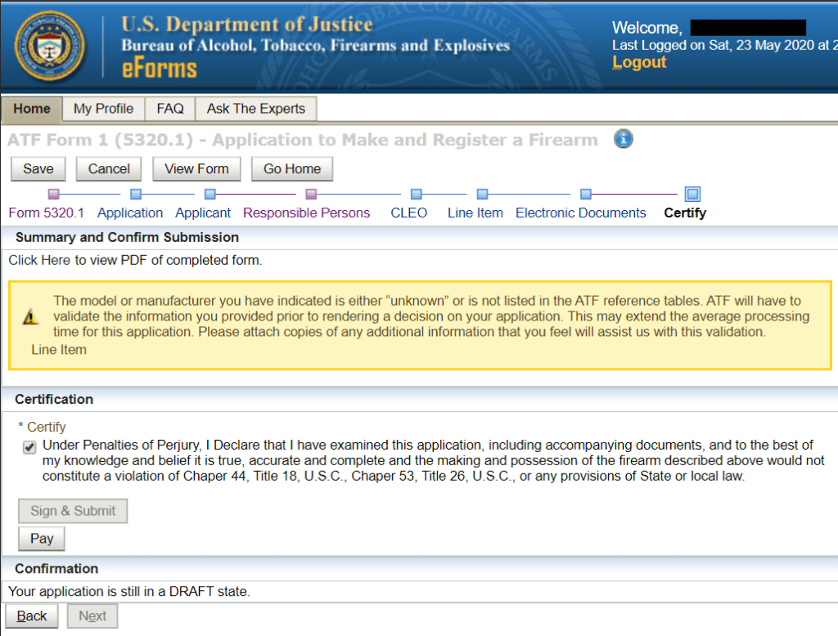Screen dimensions: 838x636
Task: Follow the Line Item link in the warning box
Action: tap(59, 350)
